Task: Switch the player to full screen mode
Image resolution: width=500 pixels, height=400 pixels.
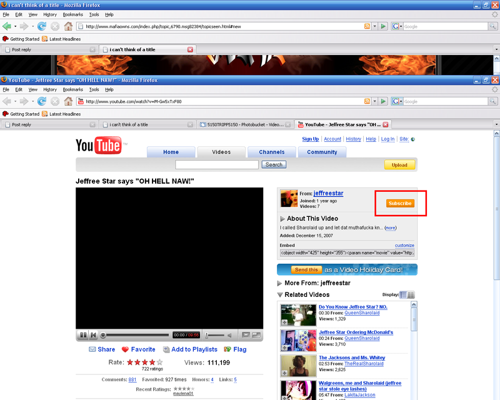Action: [x=256, y=336]
